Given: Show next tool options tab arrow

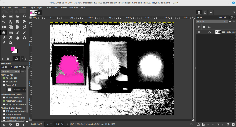Looking at the screenshot, I should click(22, 59).
